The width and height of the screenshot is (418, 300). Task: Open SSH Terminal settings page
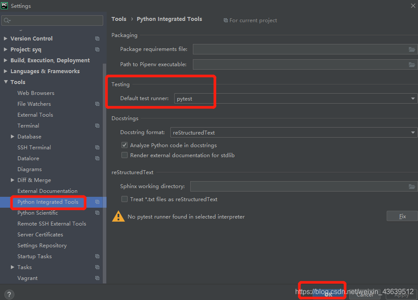tap(34, 148)
